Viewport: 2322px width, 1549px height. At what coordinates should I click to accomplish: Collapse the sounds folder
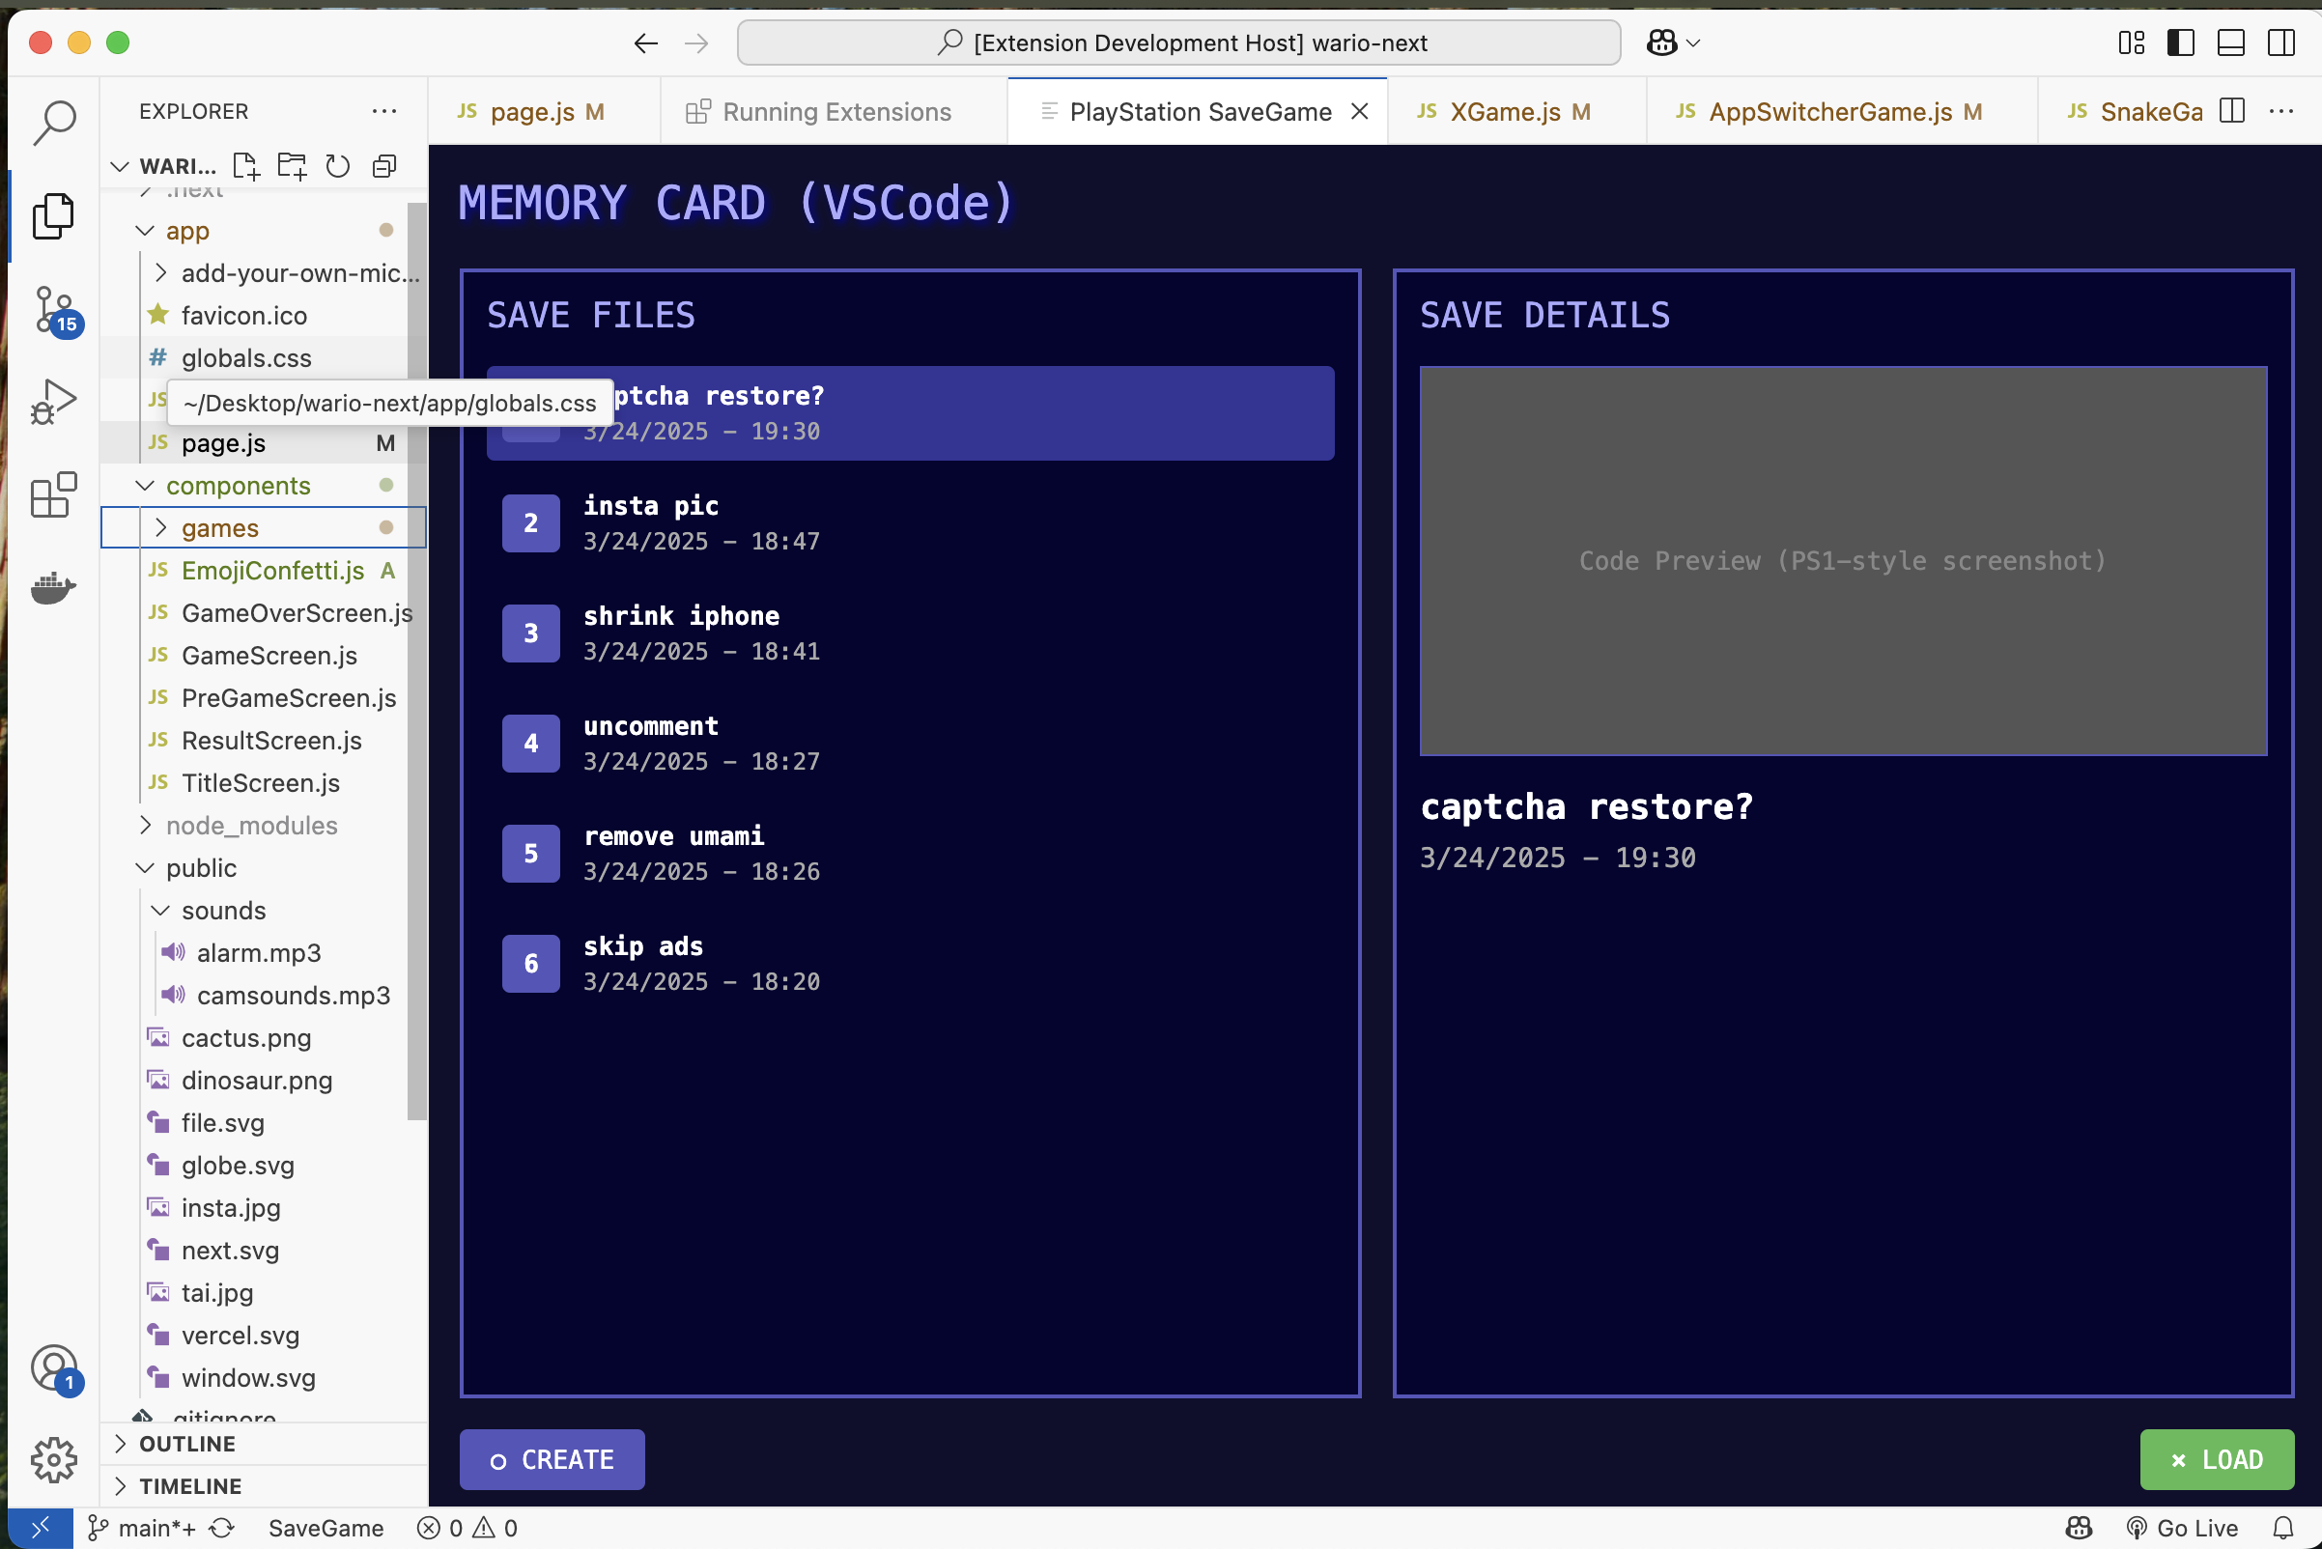tap(223, 910)
